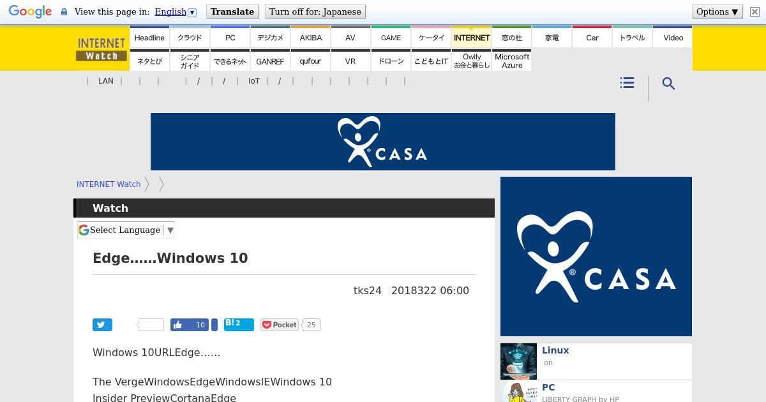Viewport: 766px width, 402px height.
Task: Open the トラベル tab
Action: [x=633, y=38]
